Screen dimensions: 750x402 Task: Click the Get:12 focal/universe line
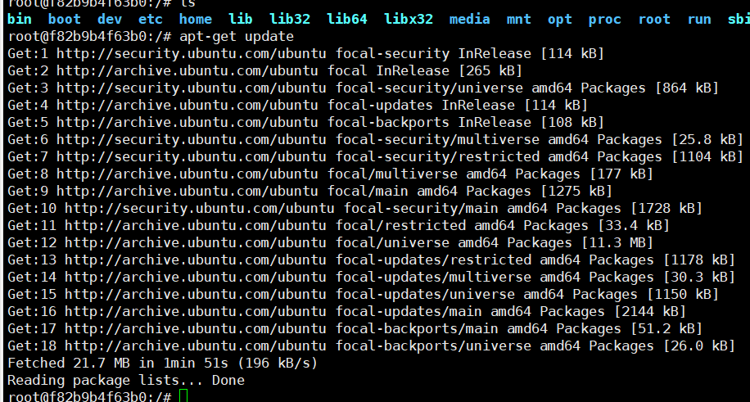coord(330,243)
